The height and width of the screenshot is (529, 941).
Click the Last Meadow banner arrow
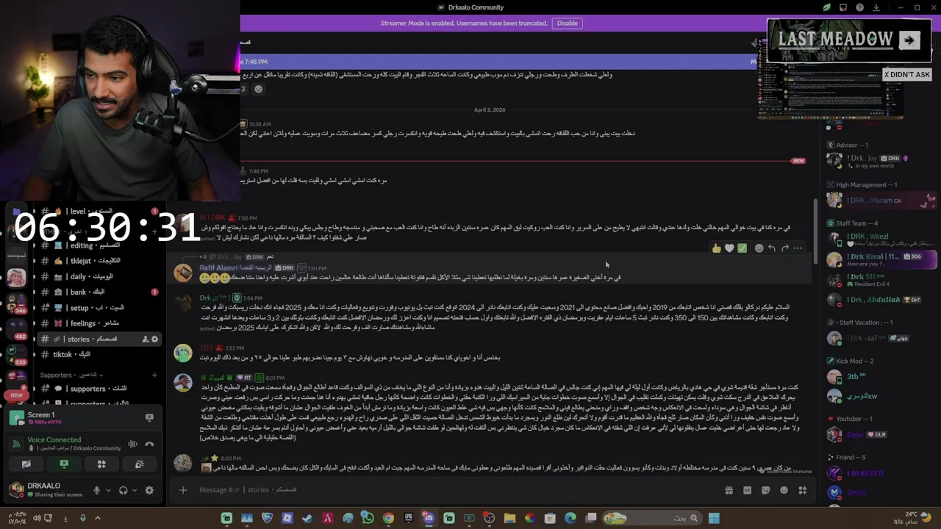909,40
